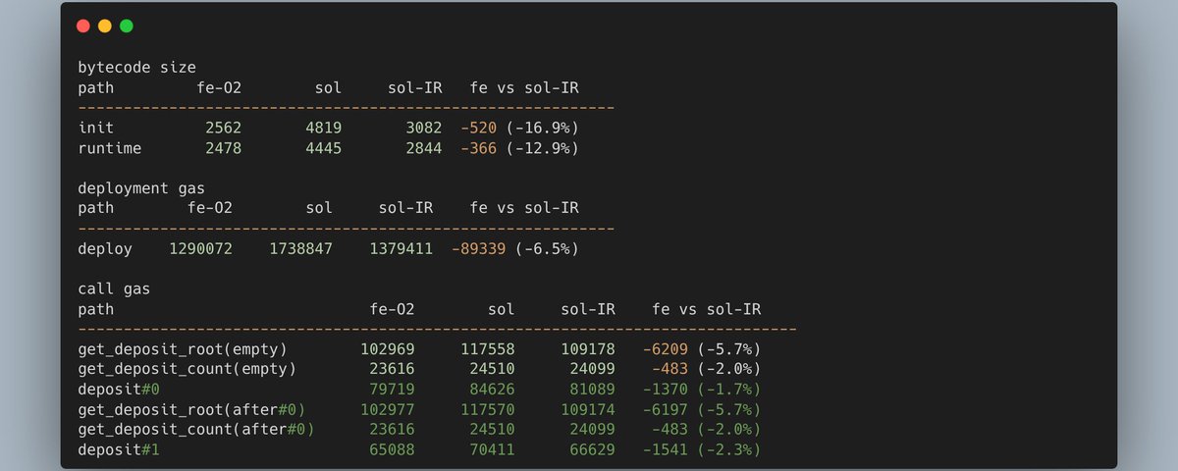
Task: Select the orange -89339 deploy difference
Action: point(479,249)
